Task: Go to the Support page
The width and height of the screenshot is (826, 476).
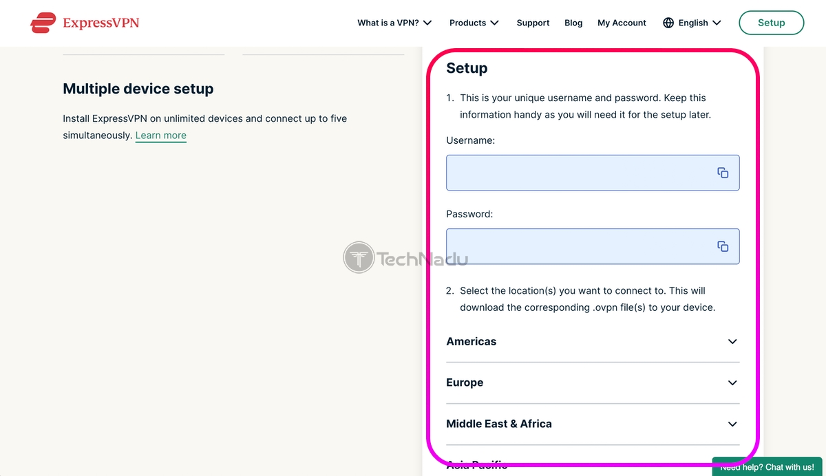Action: click(533, 23)
